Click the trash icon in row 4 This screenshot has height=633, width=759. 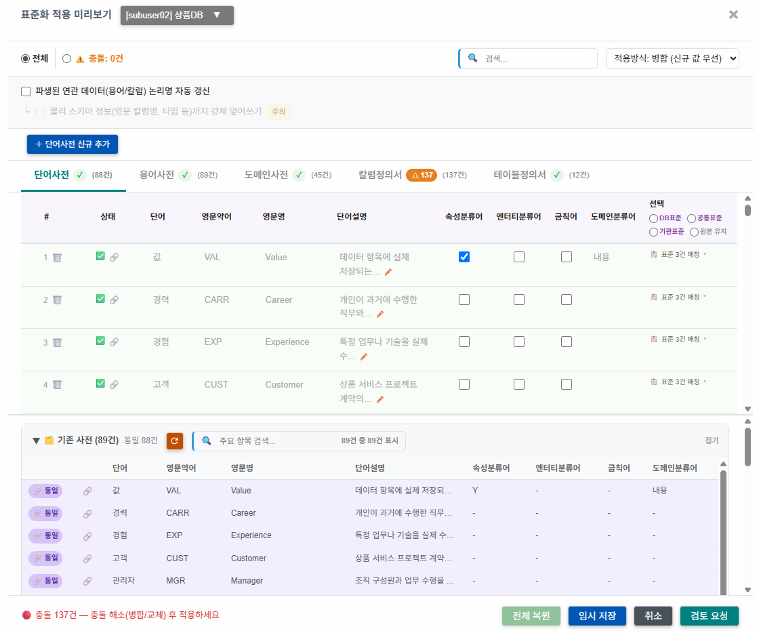[57, 385]
